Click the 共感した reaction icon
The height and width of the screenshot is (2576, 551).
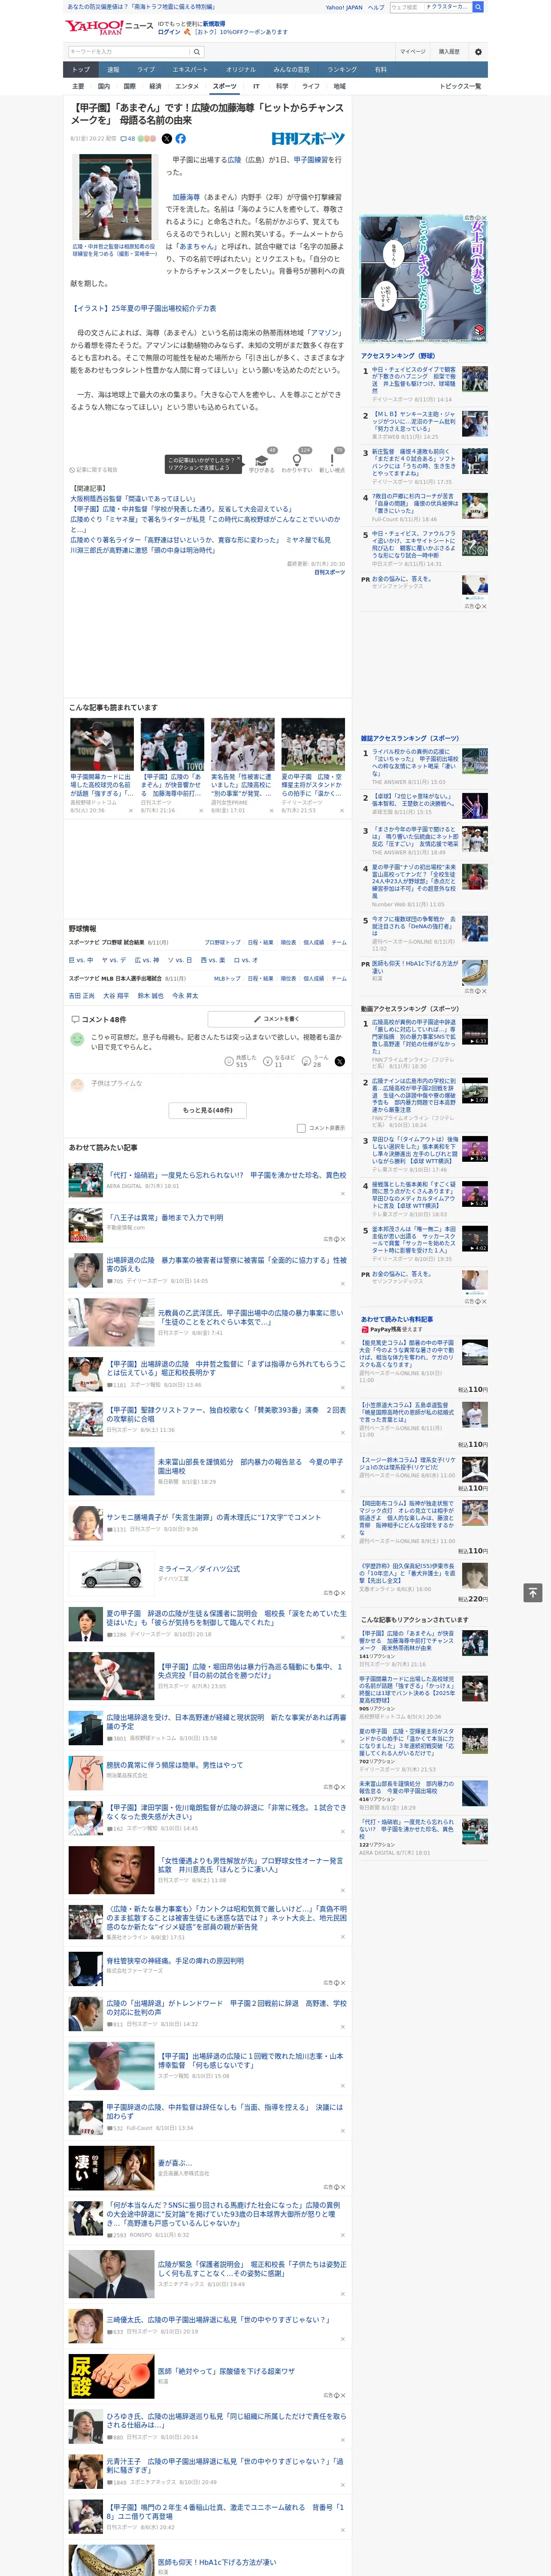(229, 1060)
